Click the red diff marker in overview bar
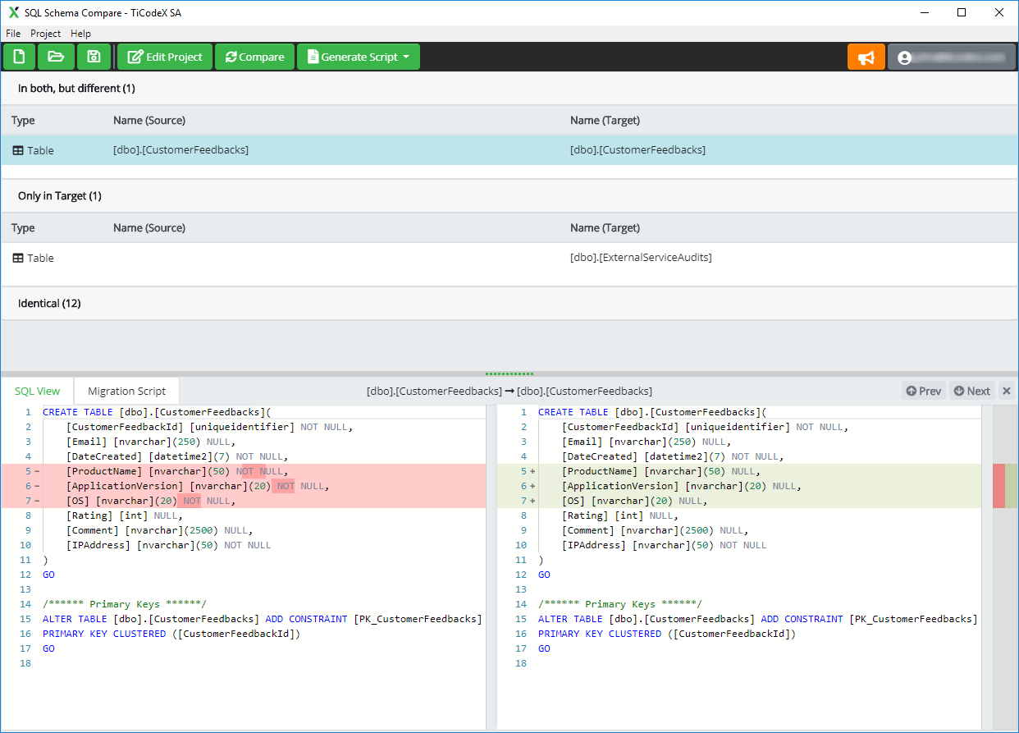The image size is (1019, 733). click(998, 486)
